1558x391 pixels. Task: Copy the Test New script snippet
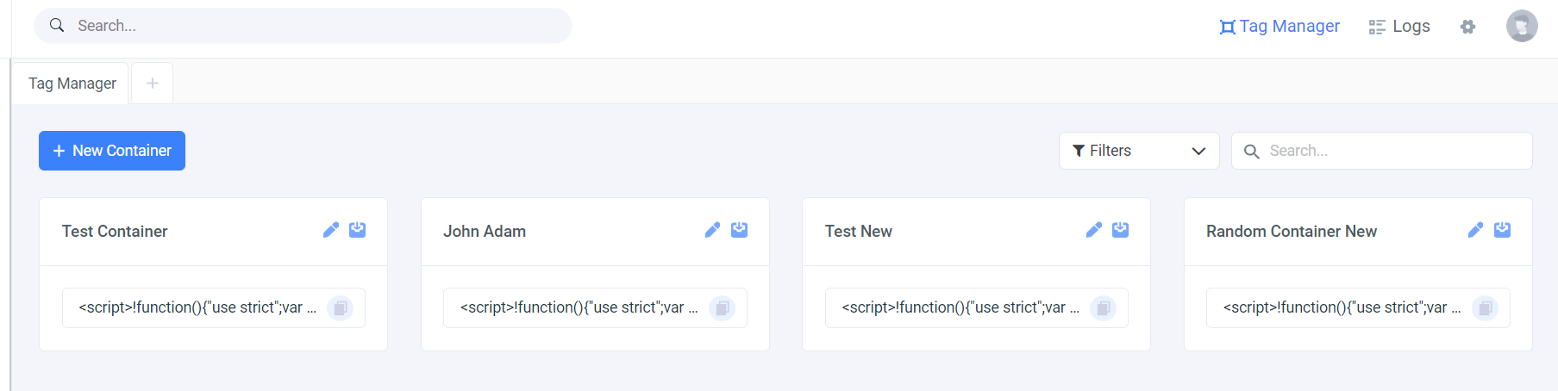point(1104,308)
